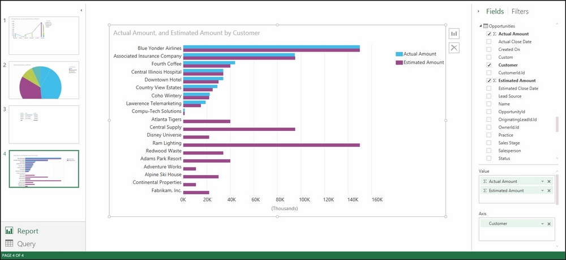Collapse the Fields pane chevron

[x=478, y=11]
